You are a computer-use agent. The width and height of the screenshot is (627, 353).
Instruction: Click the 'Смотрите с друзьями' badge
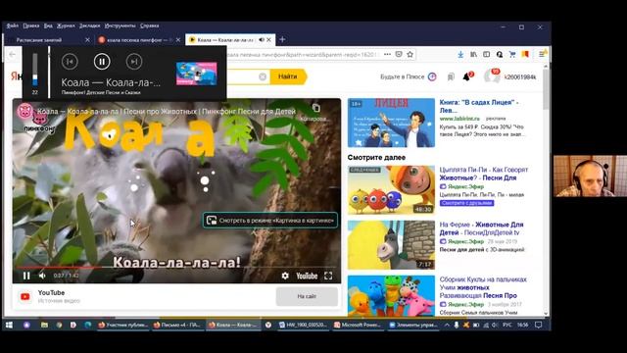pyautogui.click(x=466, y=203)
